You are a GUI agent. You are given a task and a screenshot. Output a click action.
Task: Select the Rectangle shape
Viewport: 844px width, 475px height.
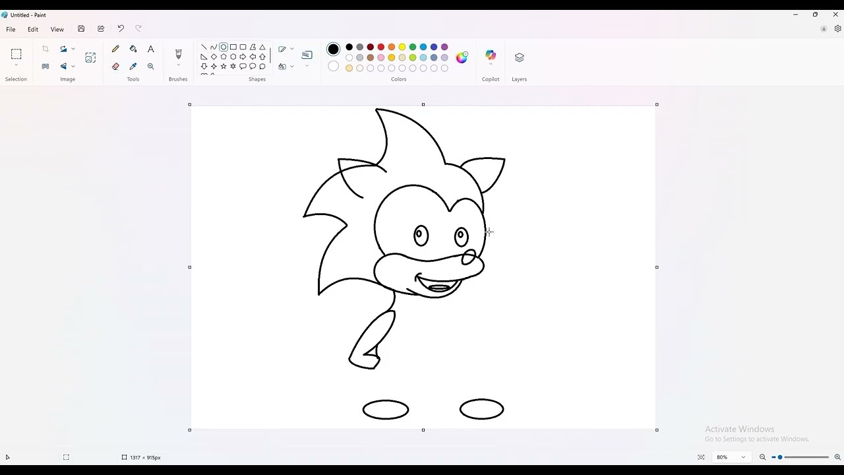(x=233, y=47)
